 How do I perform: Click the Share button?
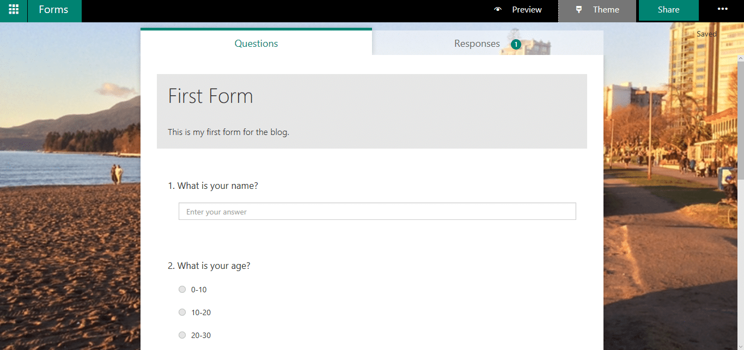click(x=668, y=9)
